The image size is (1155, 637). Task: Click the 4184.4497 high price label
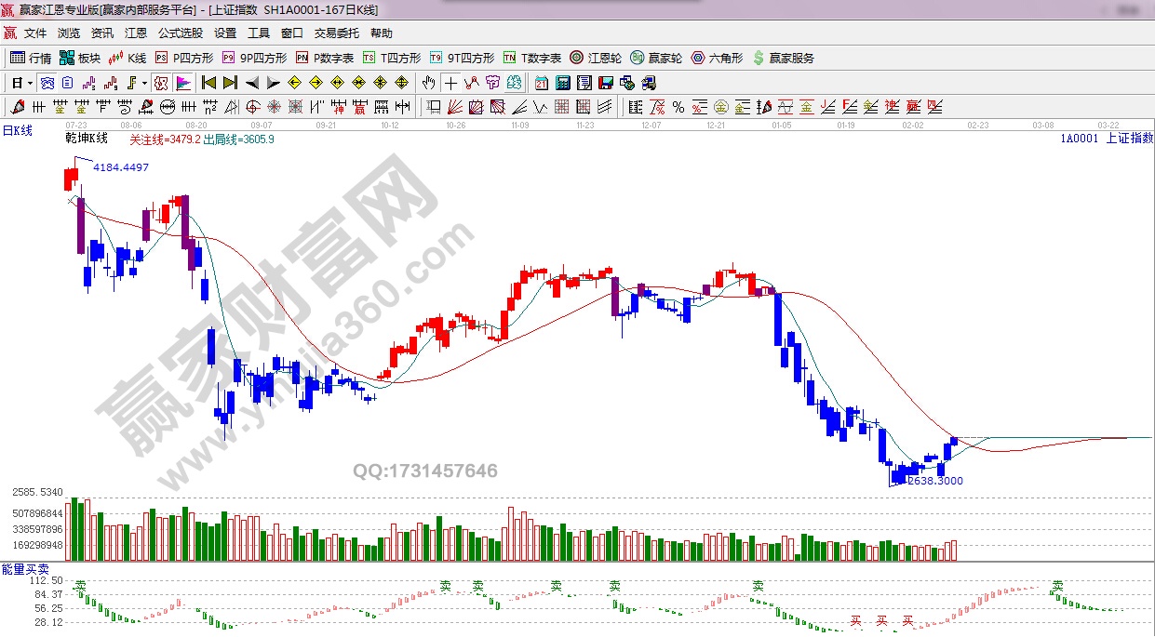(x=121, y=168)
